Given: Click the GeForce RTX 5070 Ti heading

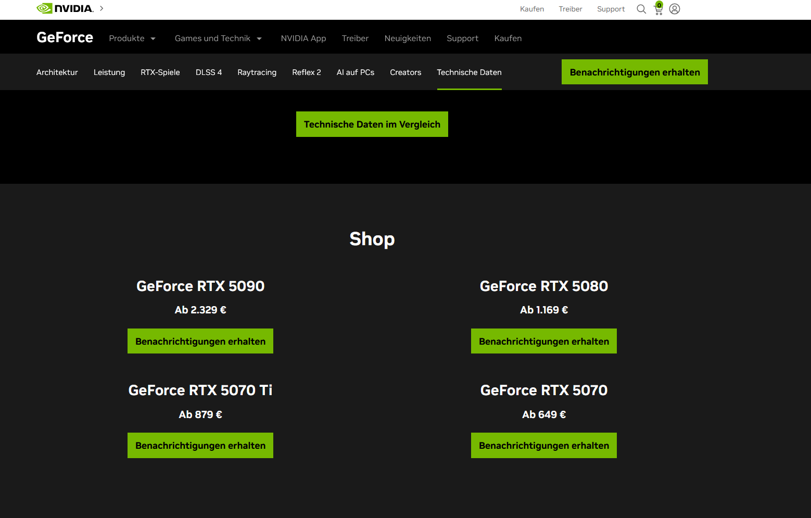Looking at the screenshot, I should coord(200,390).
